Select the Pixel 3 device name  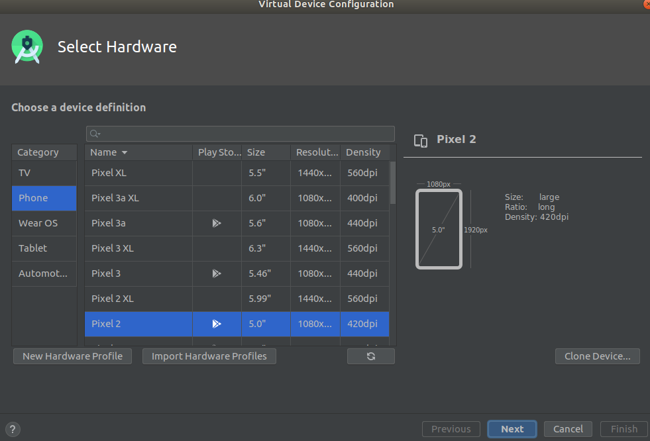pos(106,273)
